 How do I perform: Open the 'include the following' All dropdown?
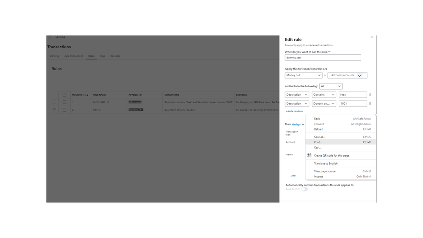331,86
